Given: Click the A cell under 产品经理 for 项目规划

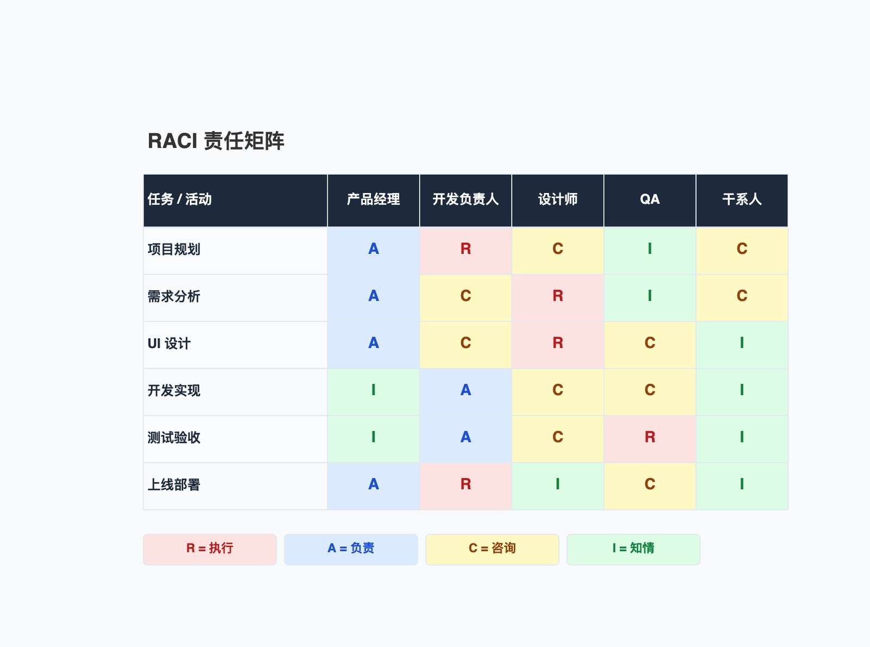Looking at the screenshot, I should pos(373,250).
